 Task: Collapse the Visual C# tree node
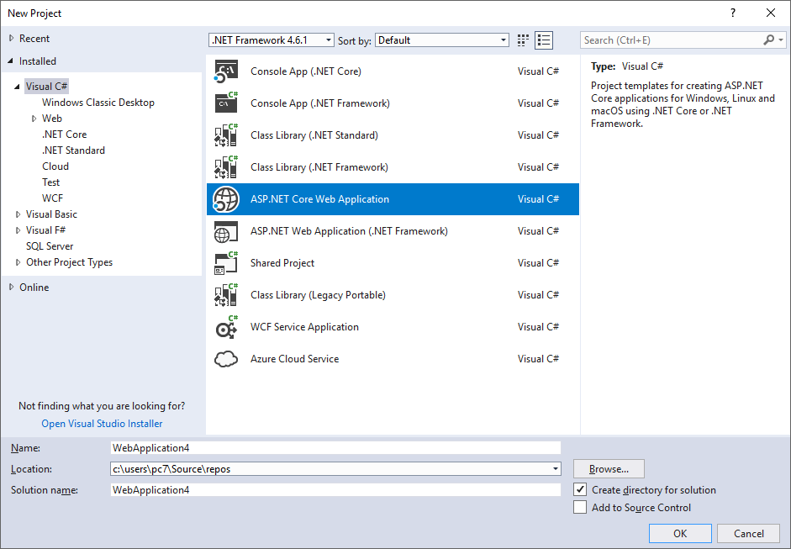pyautogui.click(x=17, y=87)
